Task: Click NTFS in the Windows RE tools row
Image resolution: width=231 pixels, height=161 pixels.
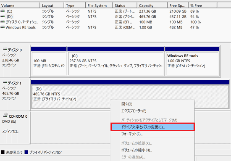Action: [x=92, y=27]
